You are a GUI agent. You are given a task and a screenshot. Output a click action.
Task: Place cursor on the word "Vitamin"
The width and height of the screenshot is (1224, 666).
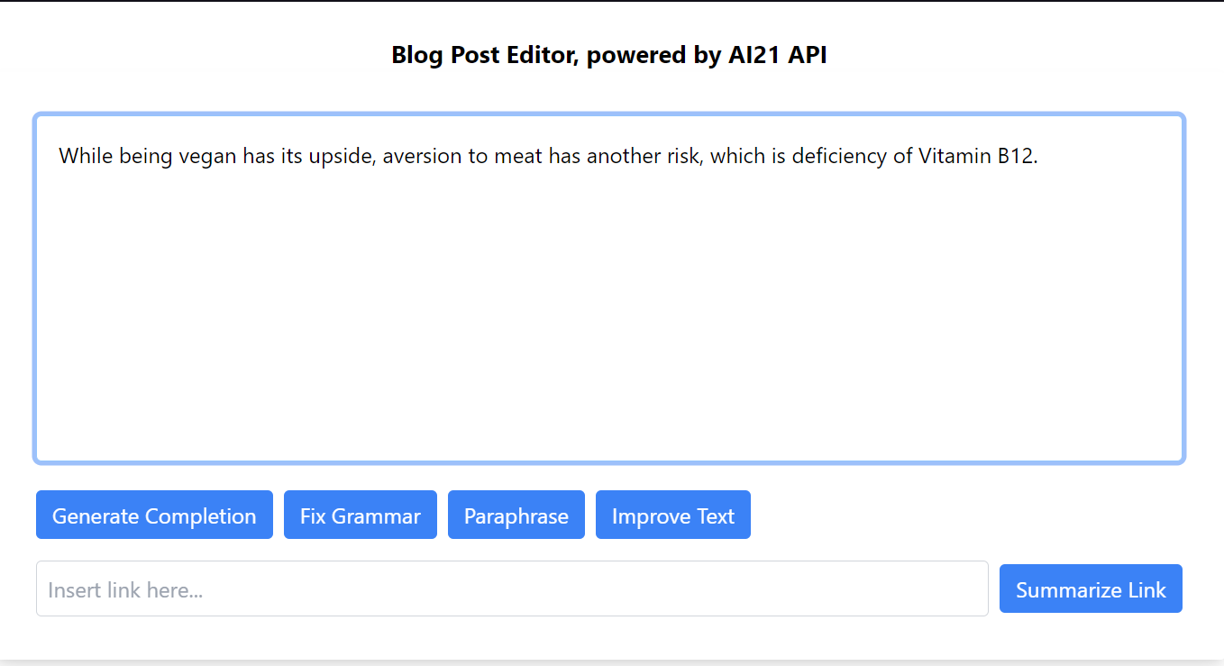[955, 157]
